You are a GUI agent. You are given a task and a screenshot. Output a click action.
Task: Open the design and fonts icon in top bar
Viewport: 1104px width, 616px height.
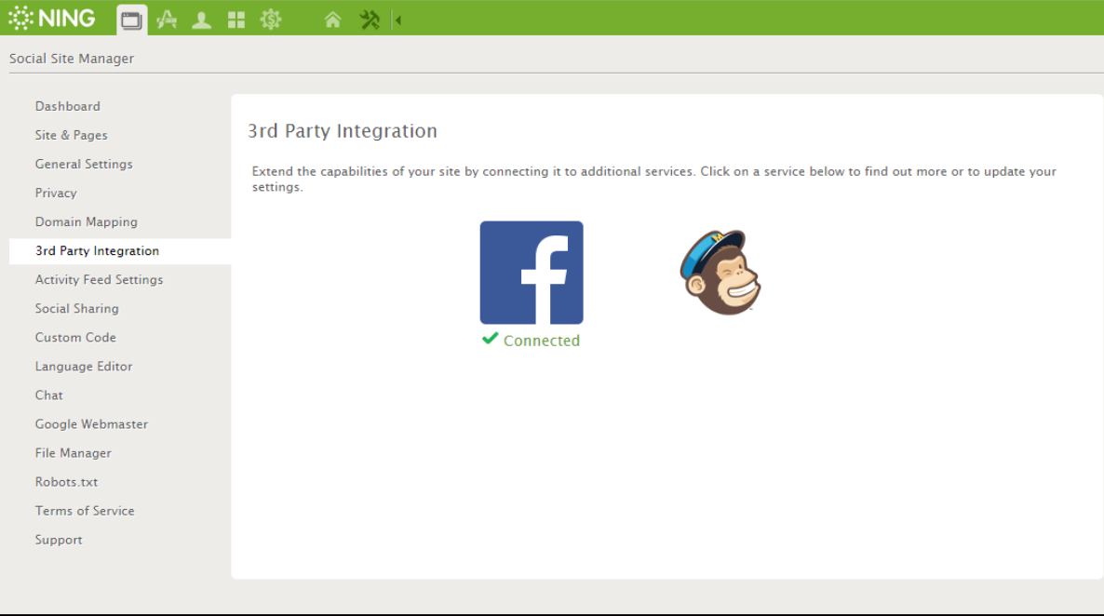point(167,20)
